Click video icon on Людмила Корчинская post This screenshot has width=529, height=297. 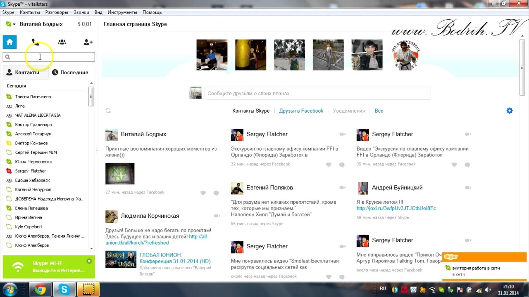point(217,216)
